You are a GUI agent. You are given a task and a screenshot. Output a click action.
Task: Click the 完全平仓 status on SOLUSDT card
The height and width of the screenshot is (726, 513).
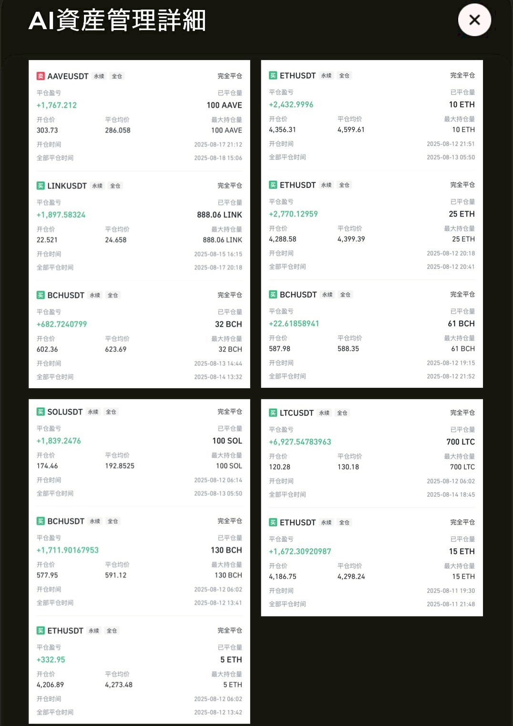coord(230,412)
